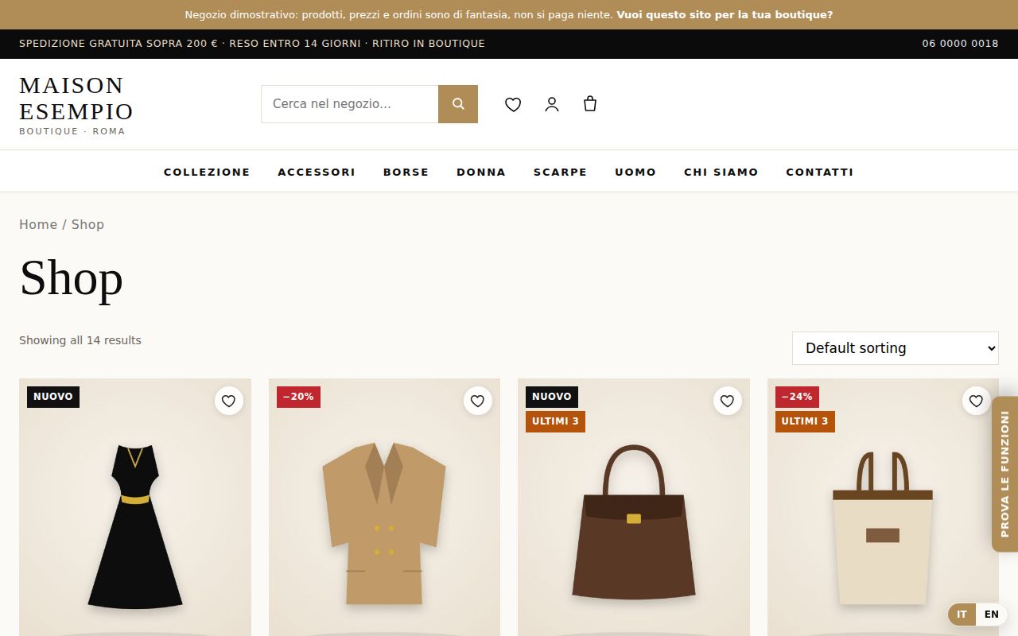The width and height of the screenshot is (1018, 636).
Task: Click phone number 06 0000 0018
Action: pos(960,44)
